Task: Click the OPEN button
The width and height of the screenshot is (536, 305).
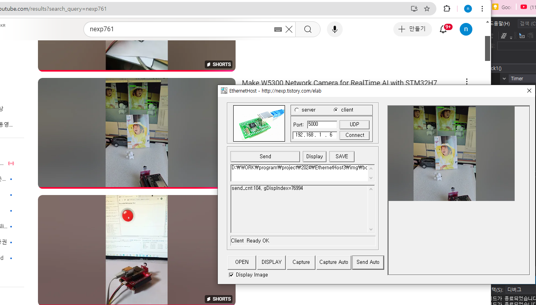Action: click(x=242, y=262)
